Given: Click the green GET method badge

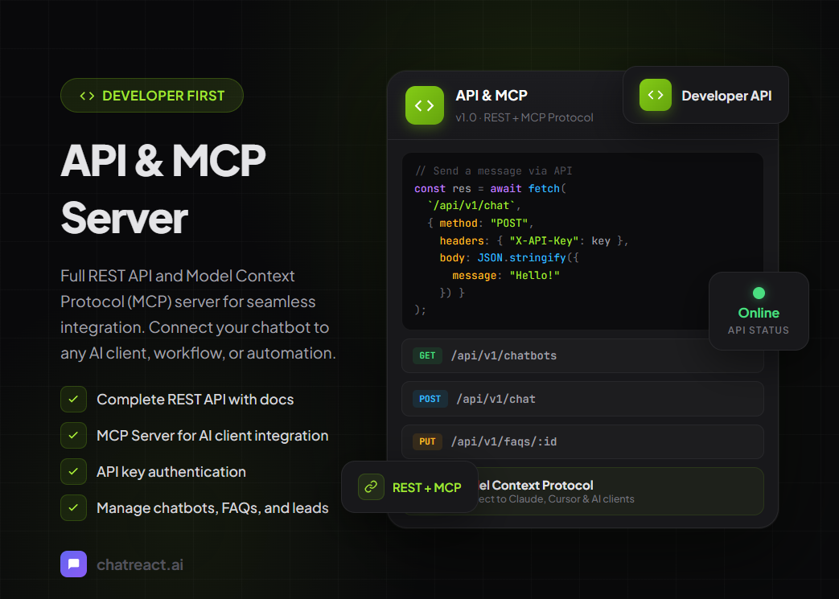Looking at the screenshot, I should point(427,355).
